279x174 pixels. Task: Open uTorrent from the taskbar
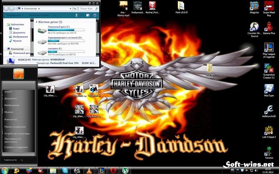coord(125,171)
